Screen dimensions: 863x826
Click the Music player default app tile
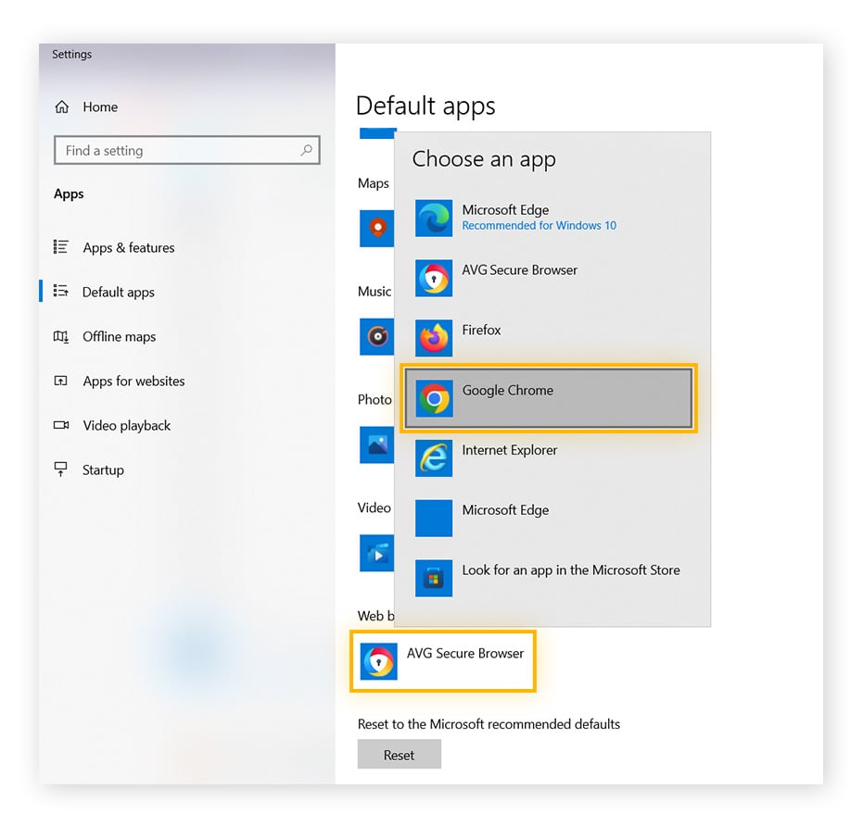click(377, 336)
